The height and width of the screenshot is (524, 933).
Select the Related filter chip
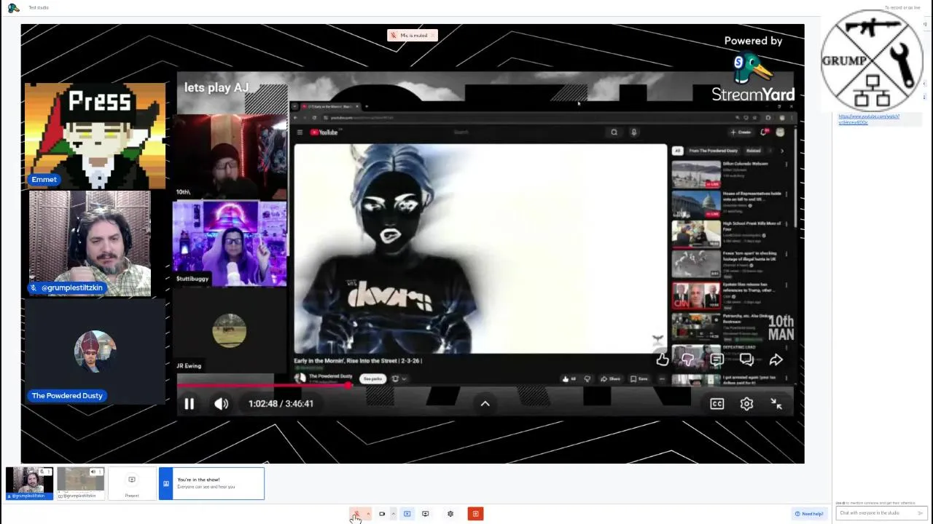click(753, 151)
